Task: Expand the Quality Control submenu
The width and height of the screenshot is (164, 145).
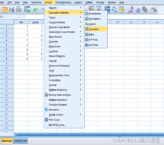Action: 64,115
